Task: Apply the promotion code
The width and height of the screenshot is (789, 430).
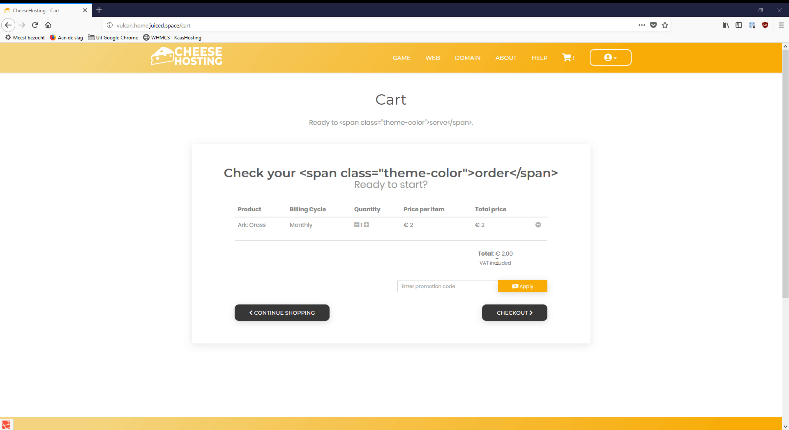Action: 522,286
